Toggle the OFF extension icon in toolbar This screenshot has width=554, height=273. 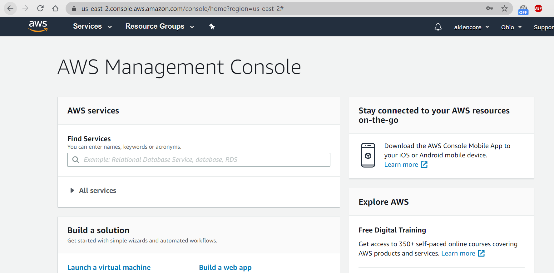(x=523, y=9)
